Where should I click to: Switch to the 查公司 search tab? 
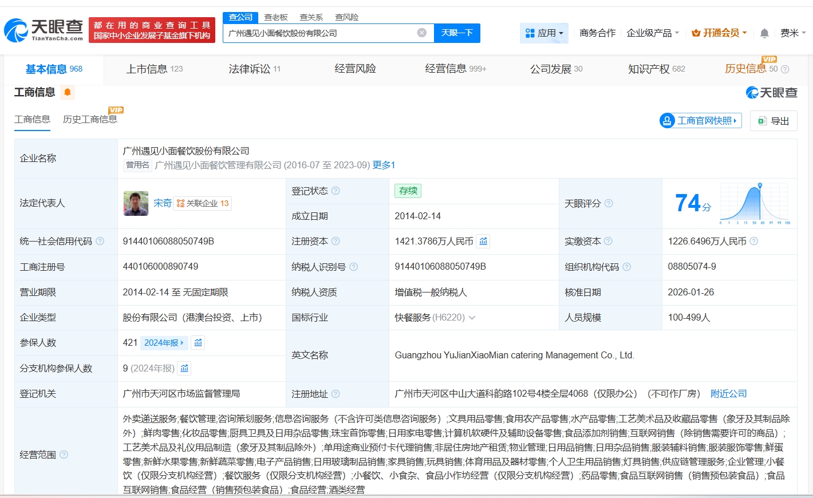(240, 17)
